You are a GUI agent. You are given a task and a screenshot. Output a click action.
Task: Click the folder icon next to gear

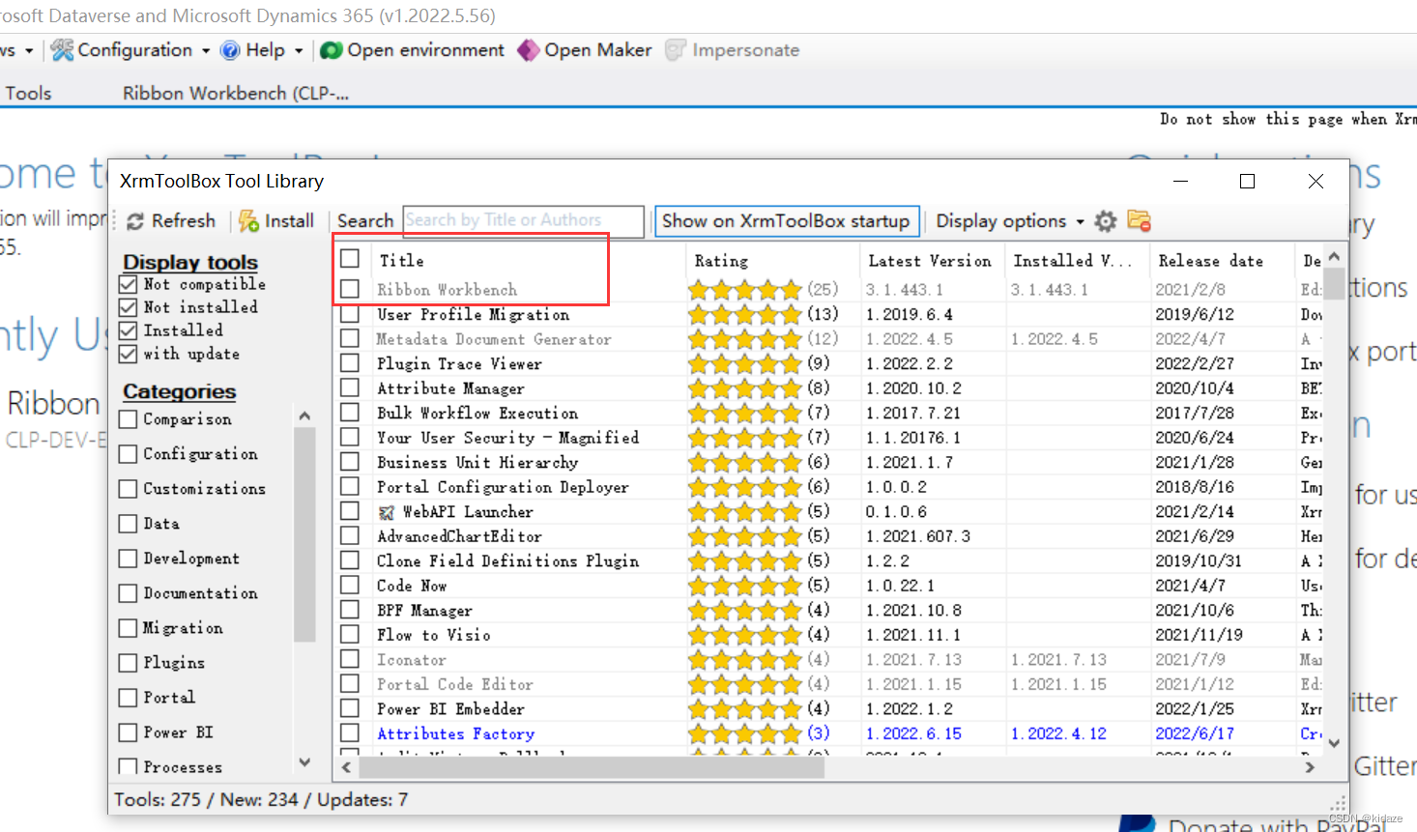1139,220
